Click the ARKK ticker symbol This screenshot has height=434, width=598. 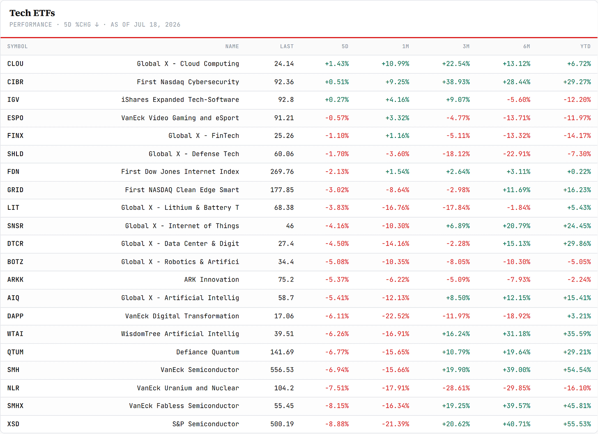point(15,280)
